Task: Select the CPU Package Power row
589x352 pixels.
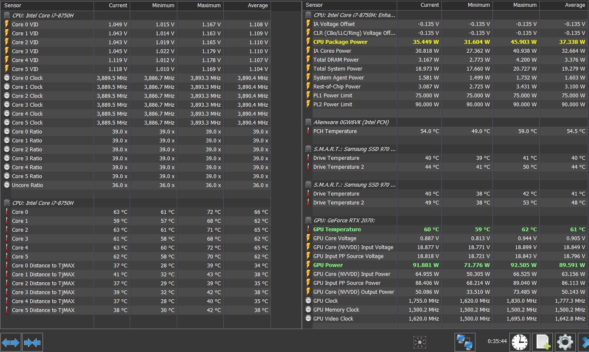Action: [x=340, y=42]
